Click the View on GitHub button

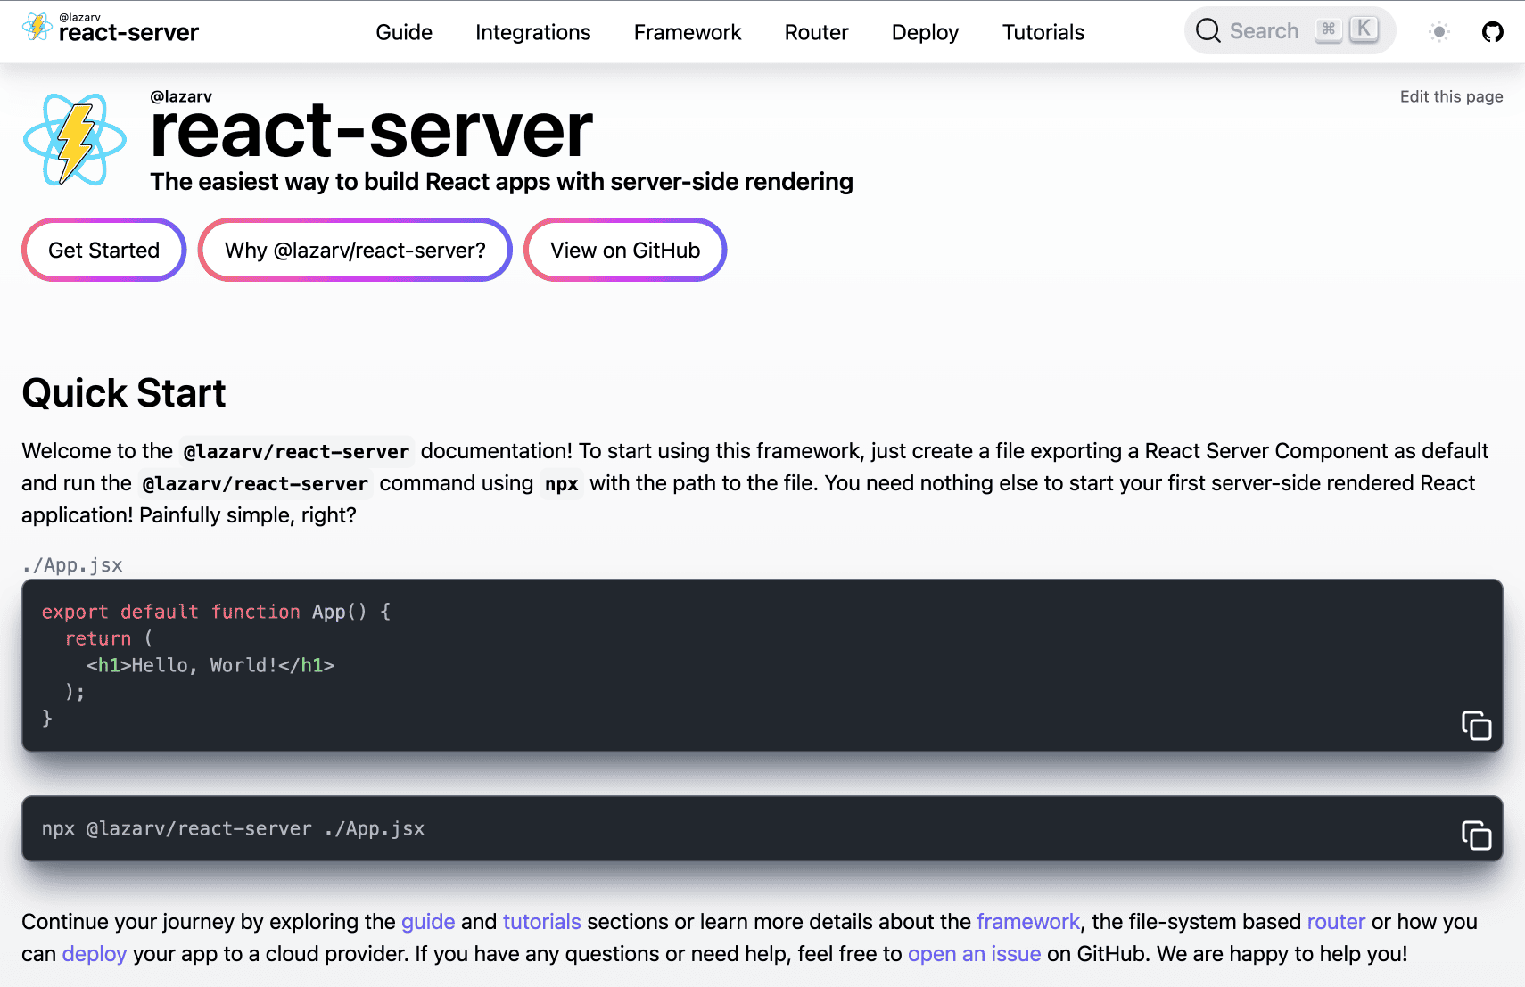click(x=624, y=250)
